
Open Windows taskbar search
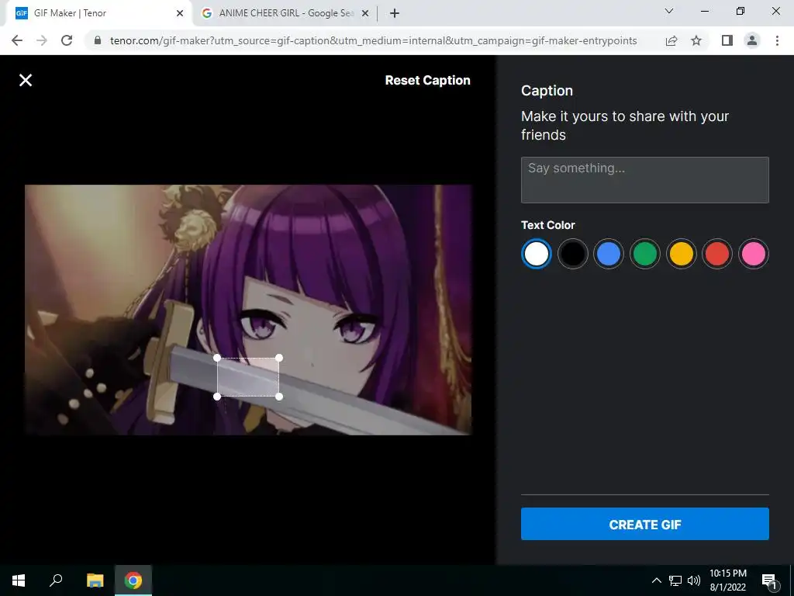56,580
